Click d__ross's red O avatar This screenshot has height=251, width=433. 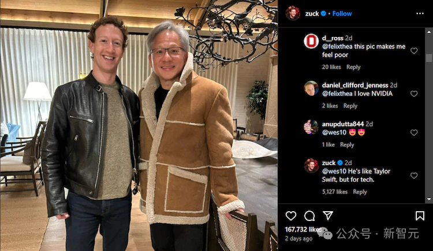pyautogui.click(x=311, y=41)
